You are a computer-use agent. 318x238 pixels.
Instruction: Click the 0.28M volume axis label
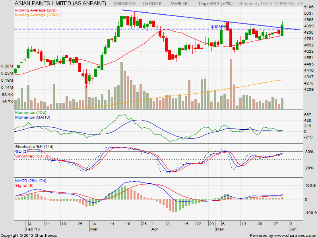[7, 66]
